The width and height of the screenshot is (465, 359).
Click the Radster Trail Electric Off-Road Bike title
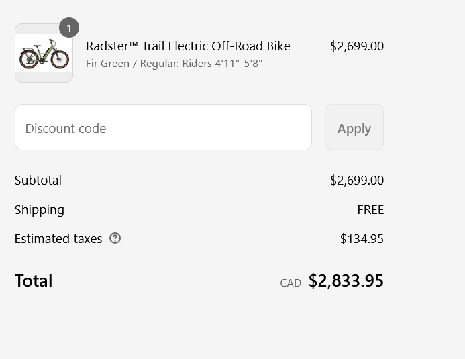click(188, 46)
